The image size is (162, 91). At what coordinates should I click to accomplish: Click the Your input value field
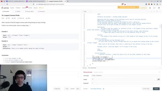[x=126, y=76]
